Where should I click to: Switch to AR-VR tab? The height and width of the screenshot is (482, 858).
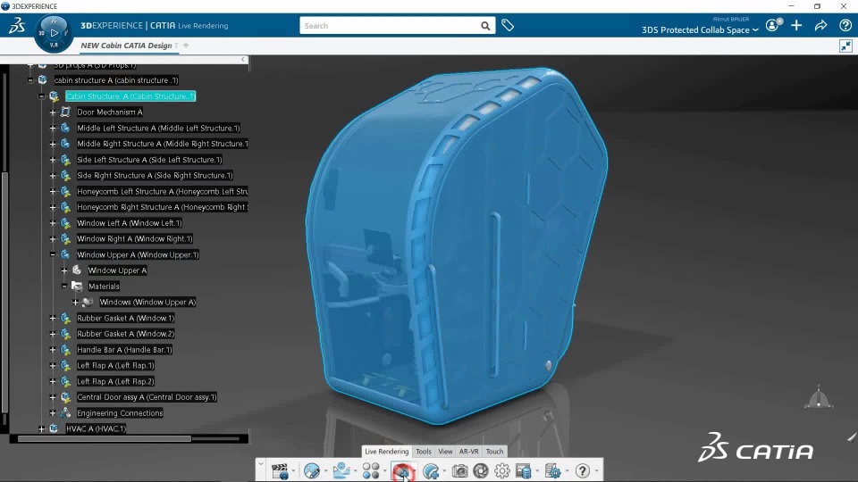pyautogui.click(x=469, y=452)
